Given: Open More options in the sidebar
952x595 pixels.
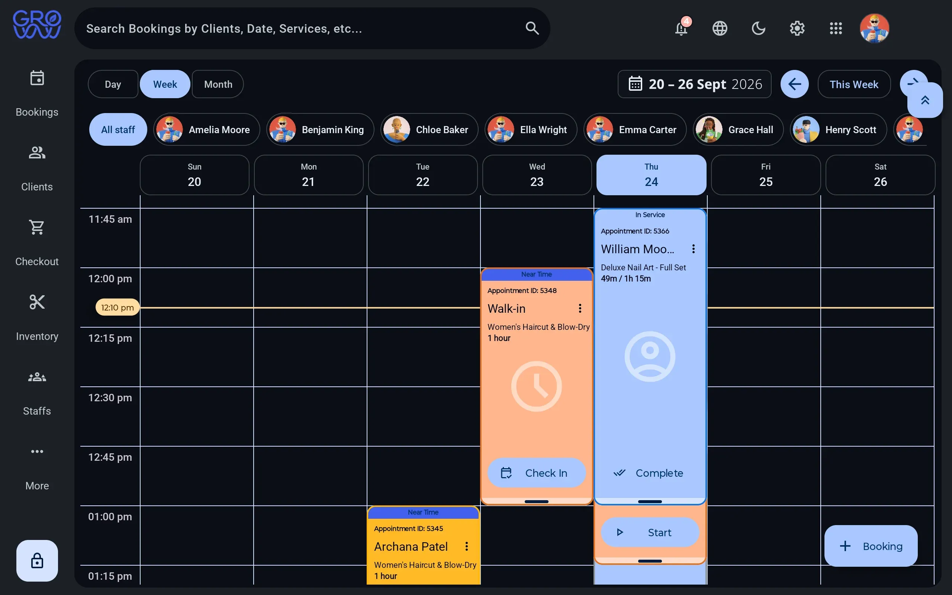Looking at the screenshot, I should coord(37,467).
